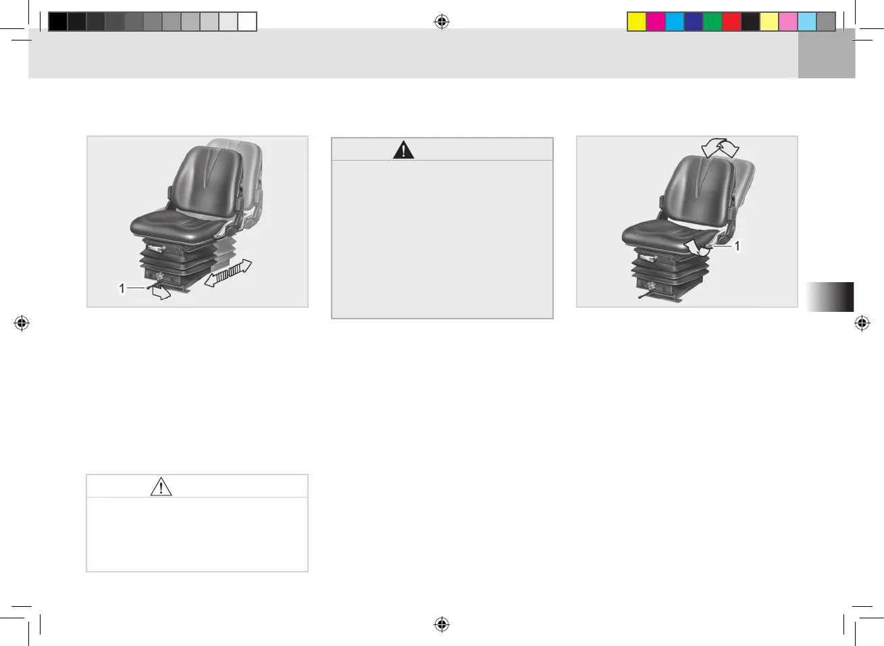Select the white grayscale swatch
Viewport: 884px width, 646px height.
coord(247,22)
